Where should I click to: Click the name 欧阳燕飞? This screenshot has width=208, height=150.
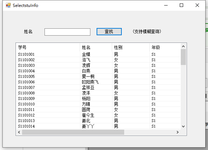[90, 82]
